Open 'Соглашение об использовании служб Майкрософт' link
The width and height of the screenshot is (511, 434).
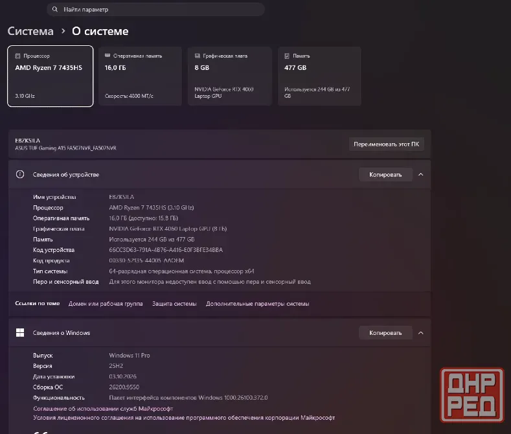click(x=103, y=409)
